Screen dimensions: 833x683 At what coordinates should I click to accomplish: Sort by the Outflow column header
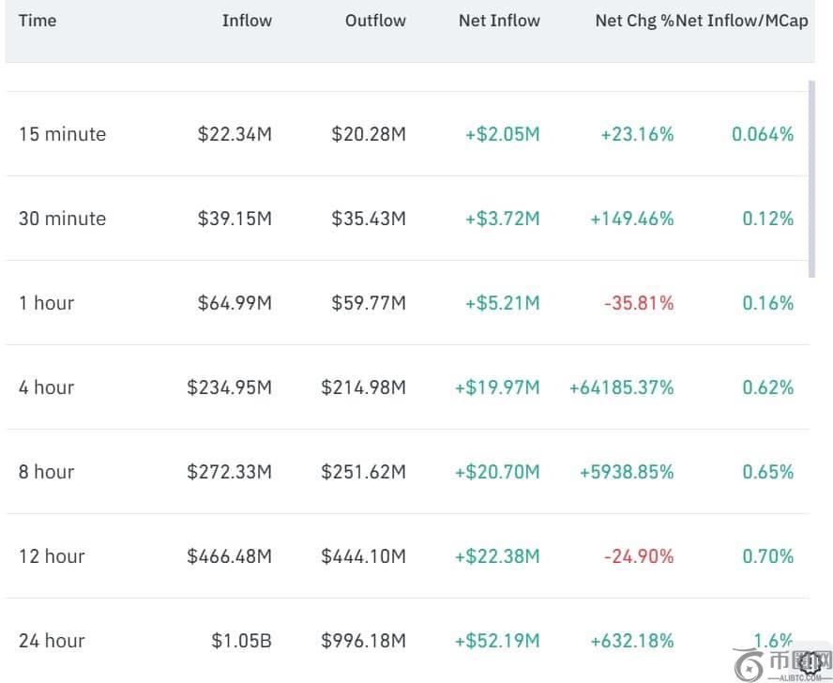point(375,21)
